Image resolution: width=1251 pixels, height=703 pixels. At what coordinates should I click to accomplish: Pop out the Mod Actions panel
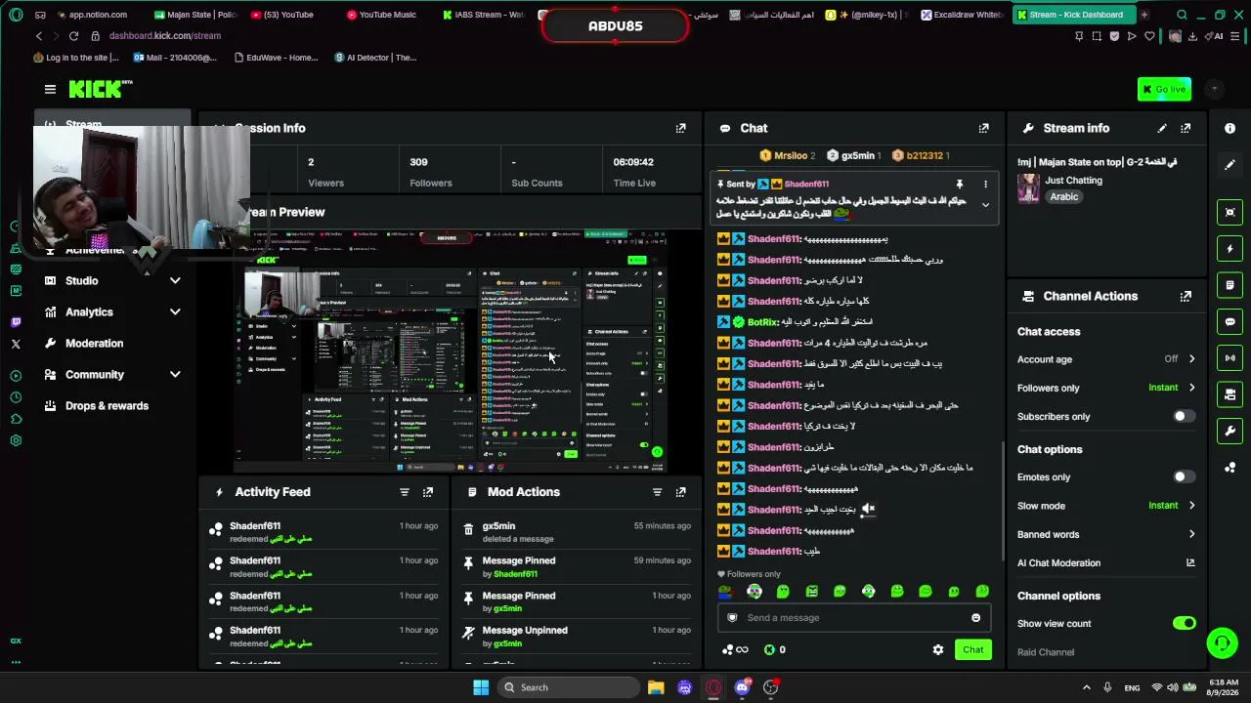click(x=681, y=492)
